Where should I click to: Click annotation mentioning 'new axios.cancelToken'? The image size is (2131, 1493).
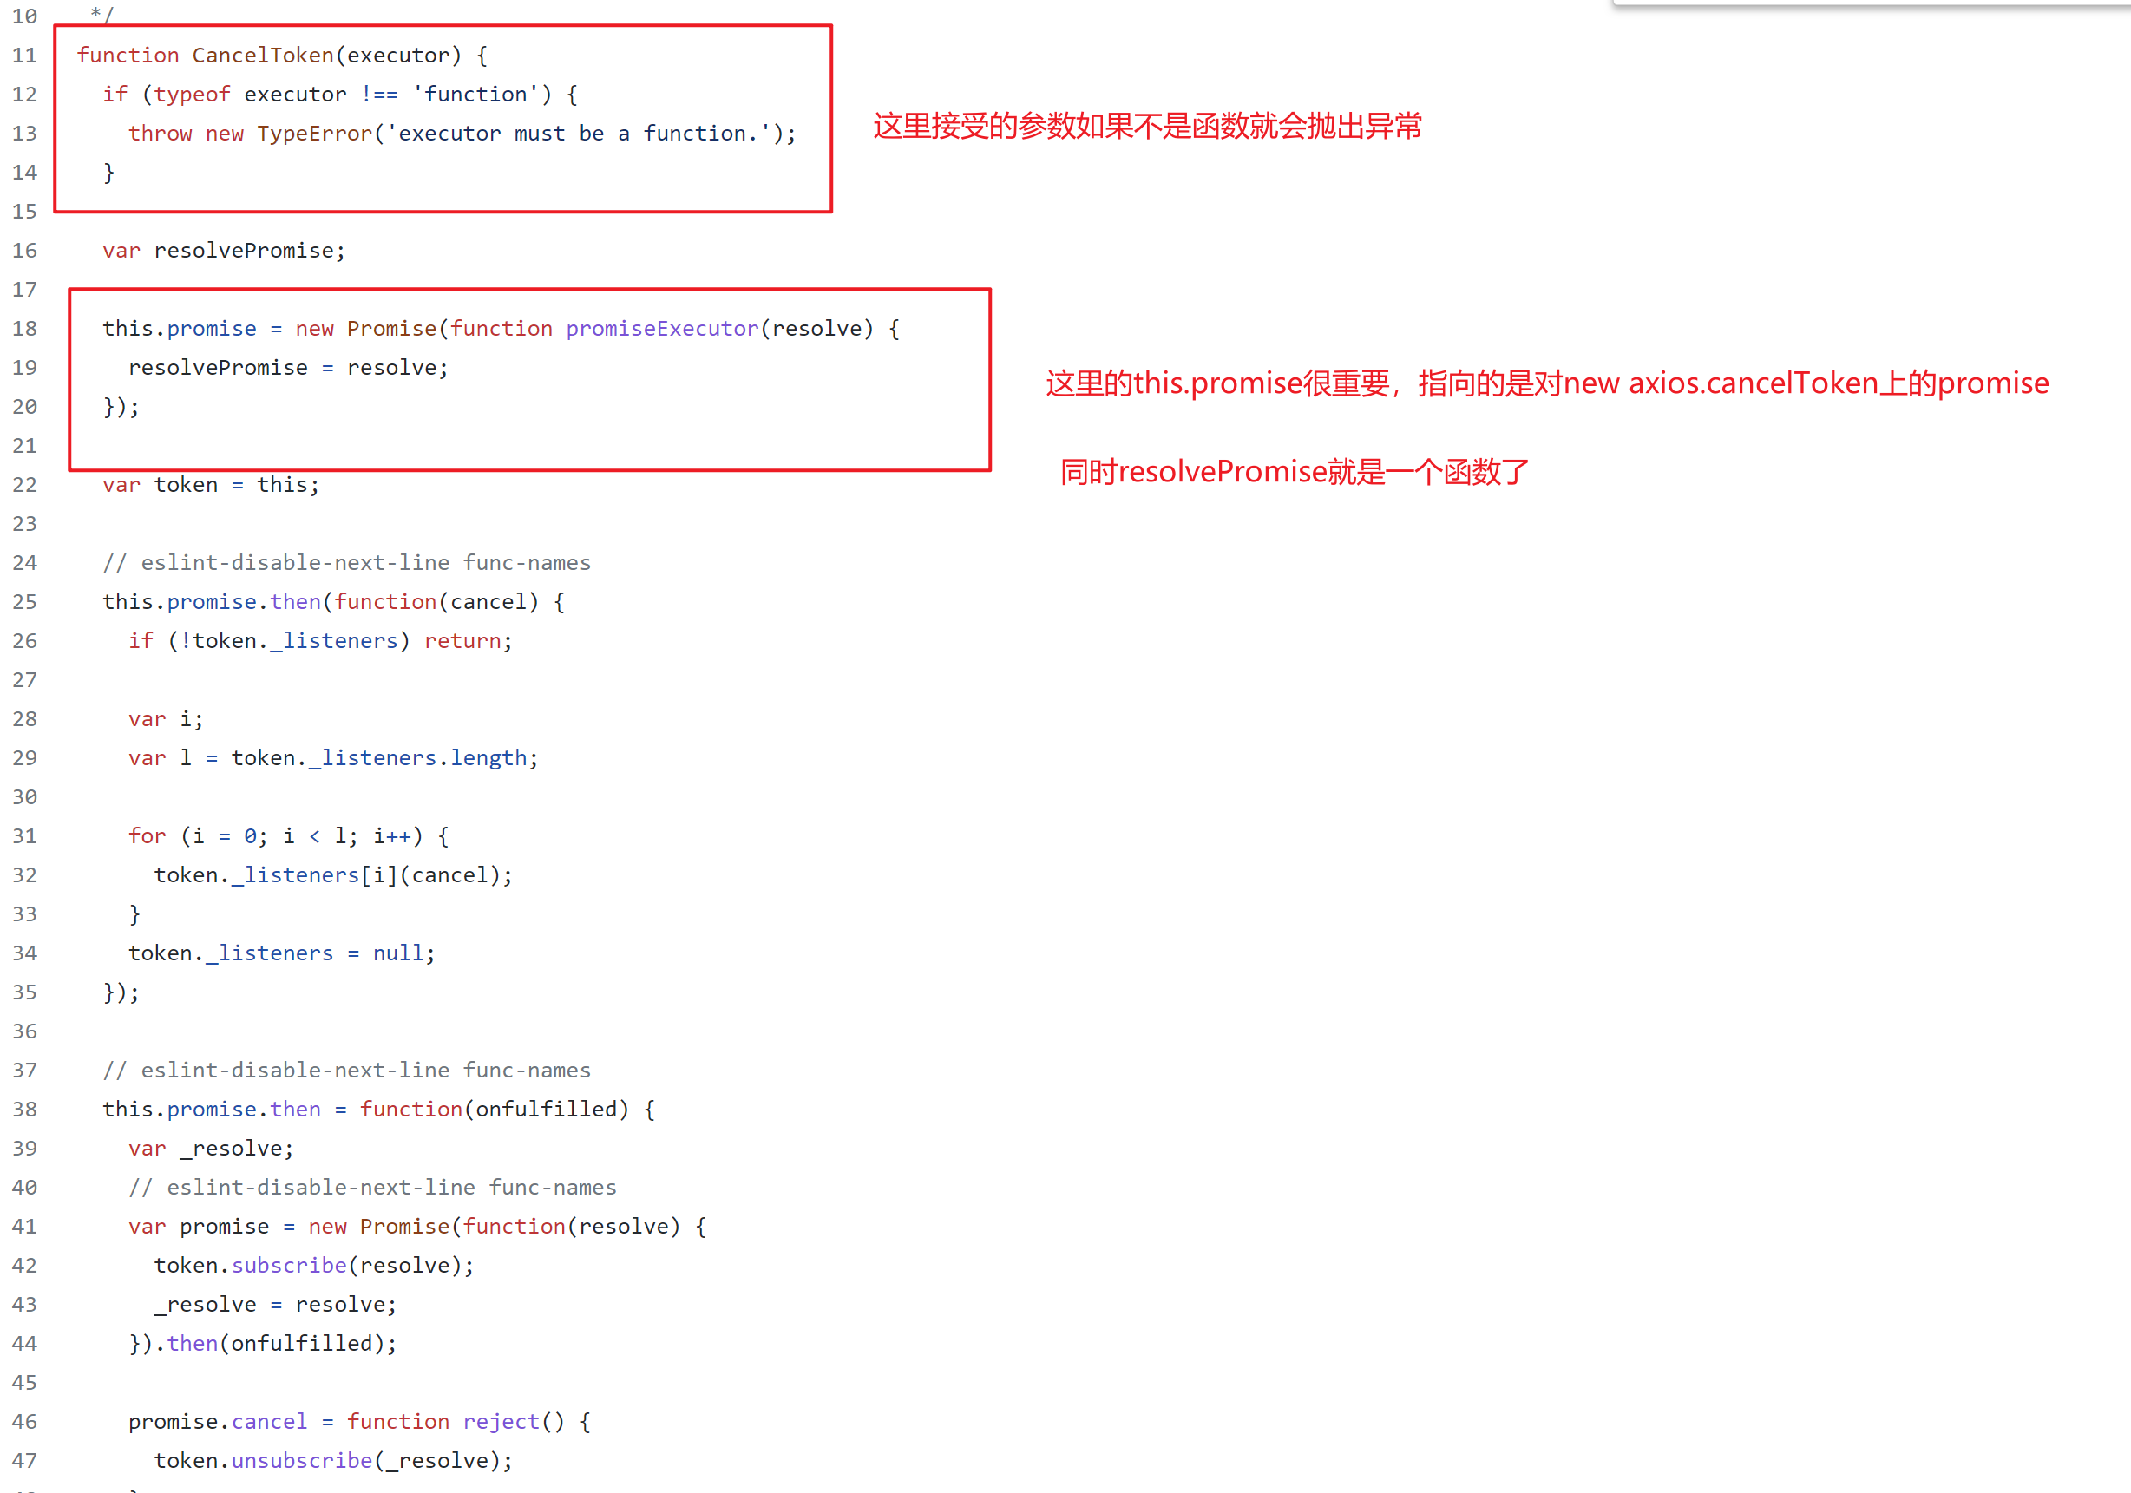(1547, 383)
